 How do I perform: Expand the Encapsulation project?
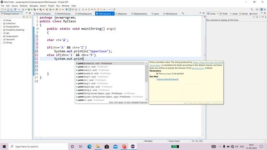2,27
